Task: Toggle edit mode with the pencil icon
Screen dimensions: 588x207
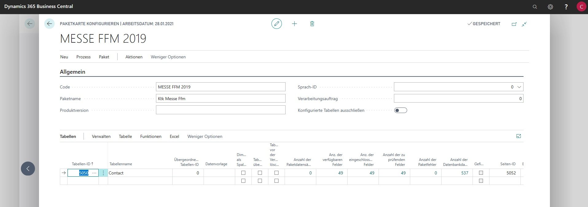Action: [x=277, y=24]
